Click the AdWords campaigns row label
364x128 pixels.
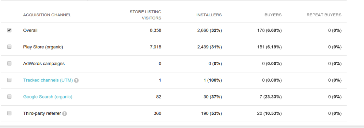click(44, 63)
